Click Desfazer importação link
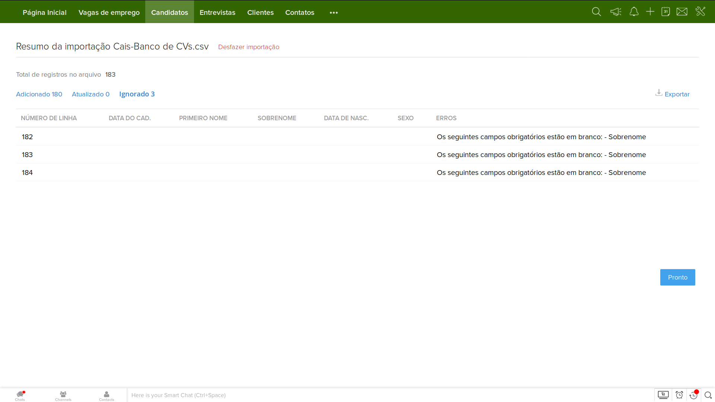Viewport: 715px width, 402px height. click(x=248, y=47)
